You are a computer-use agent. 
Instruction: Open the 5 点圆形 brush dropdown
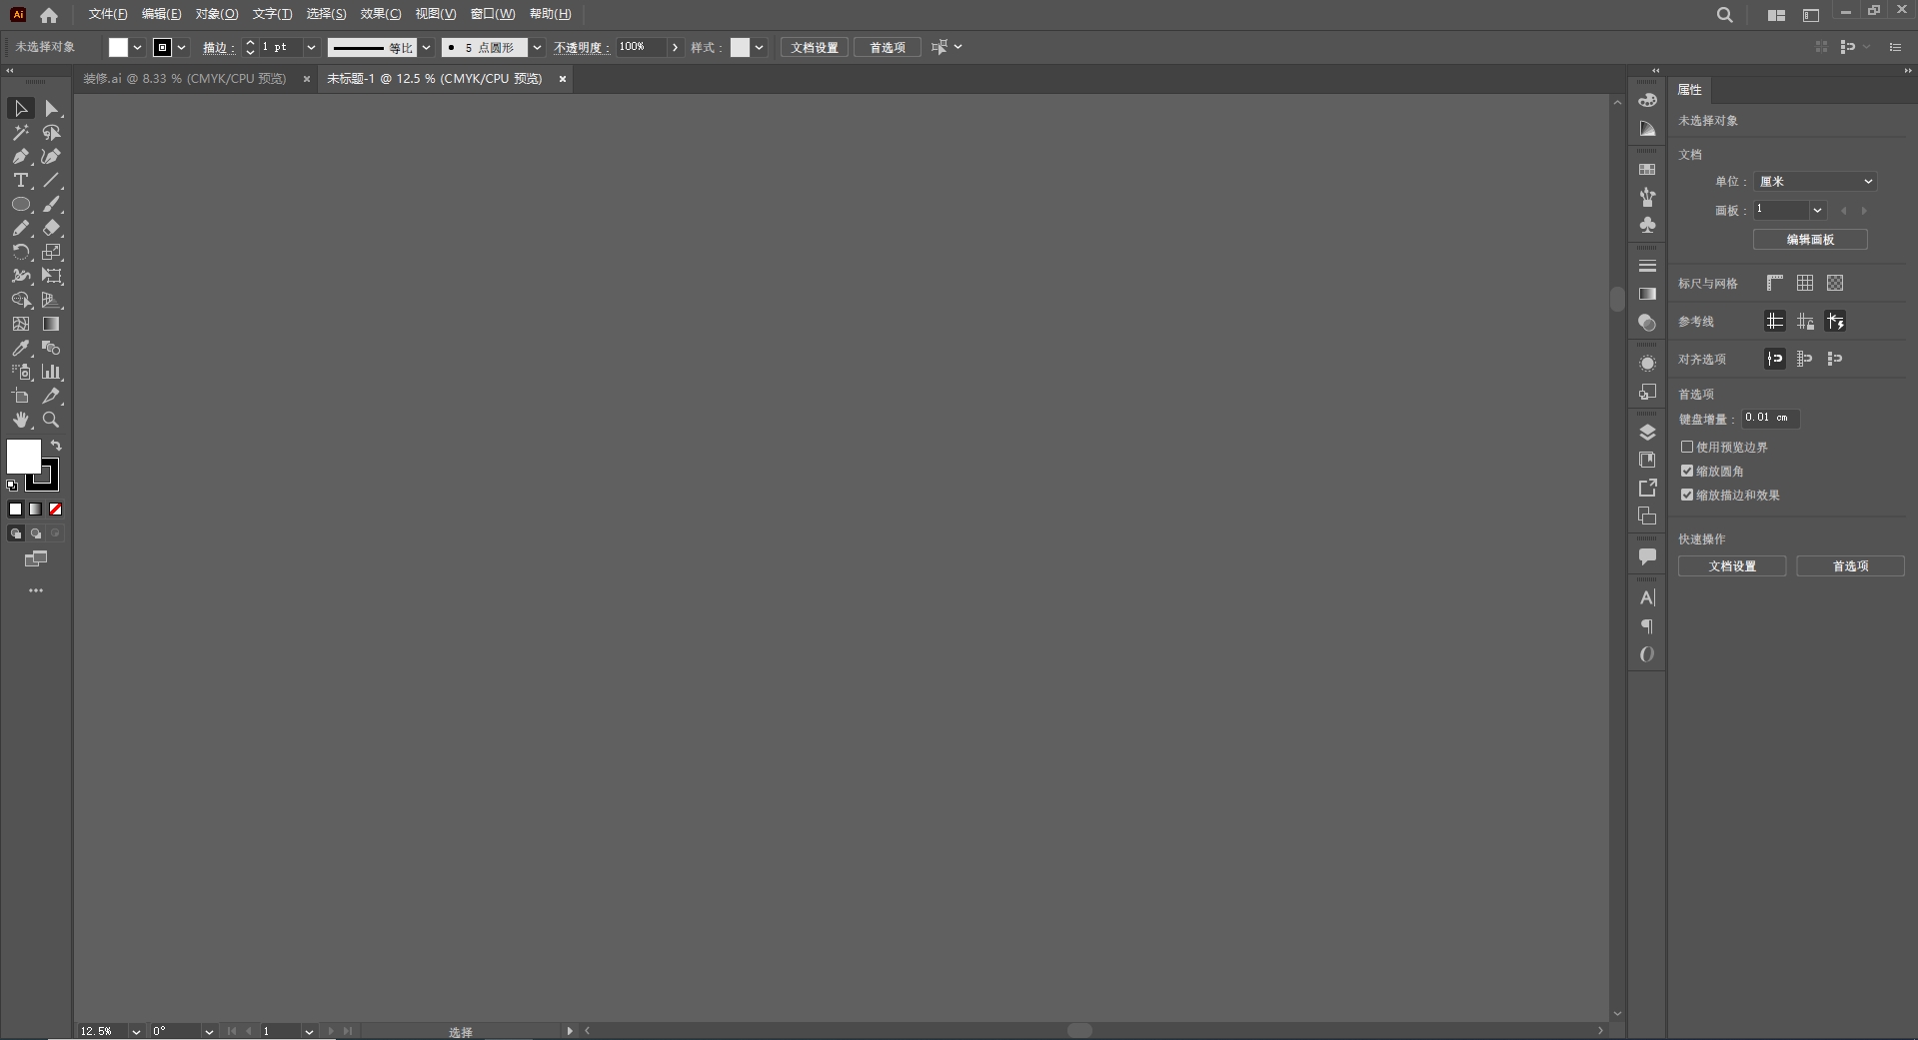coord(537,47)
